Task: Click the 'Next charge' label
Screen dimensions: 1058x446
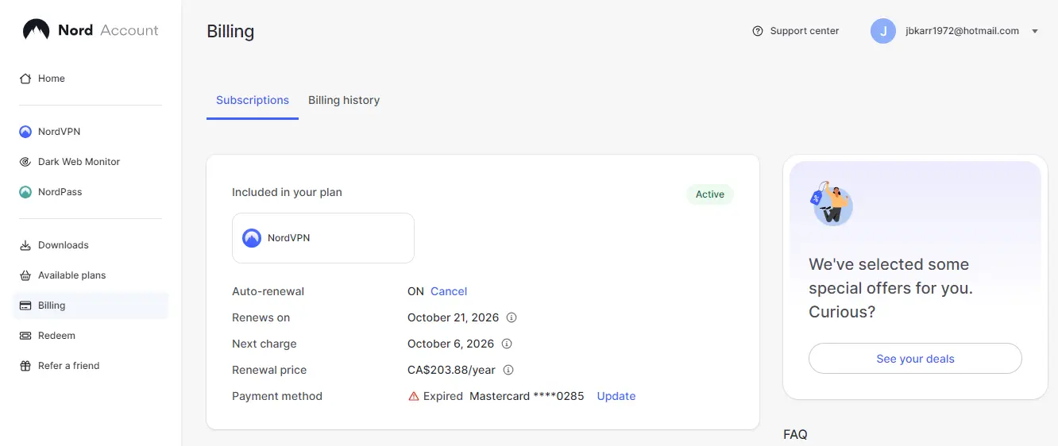Action: 264,344
